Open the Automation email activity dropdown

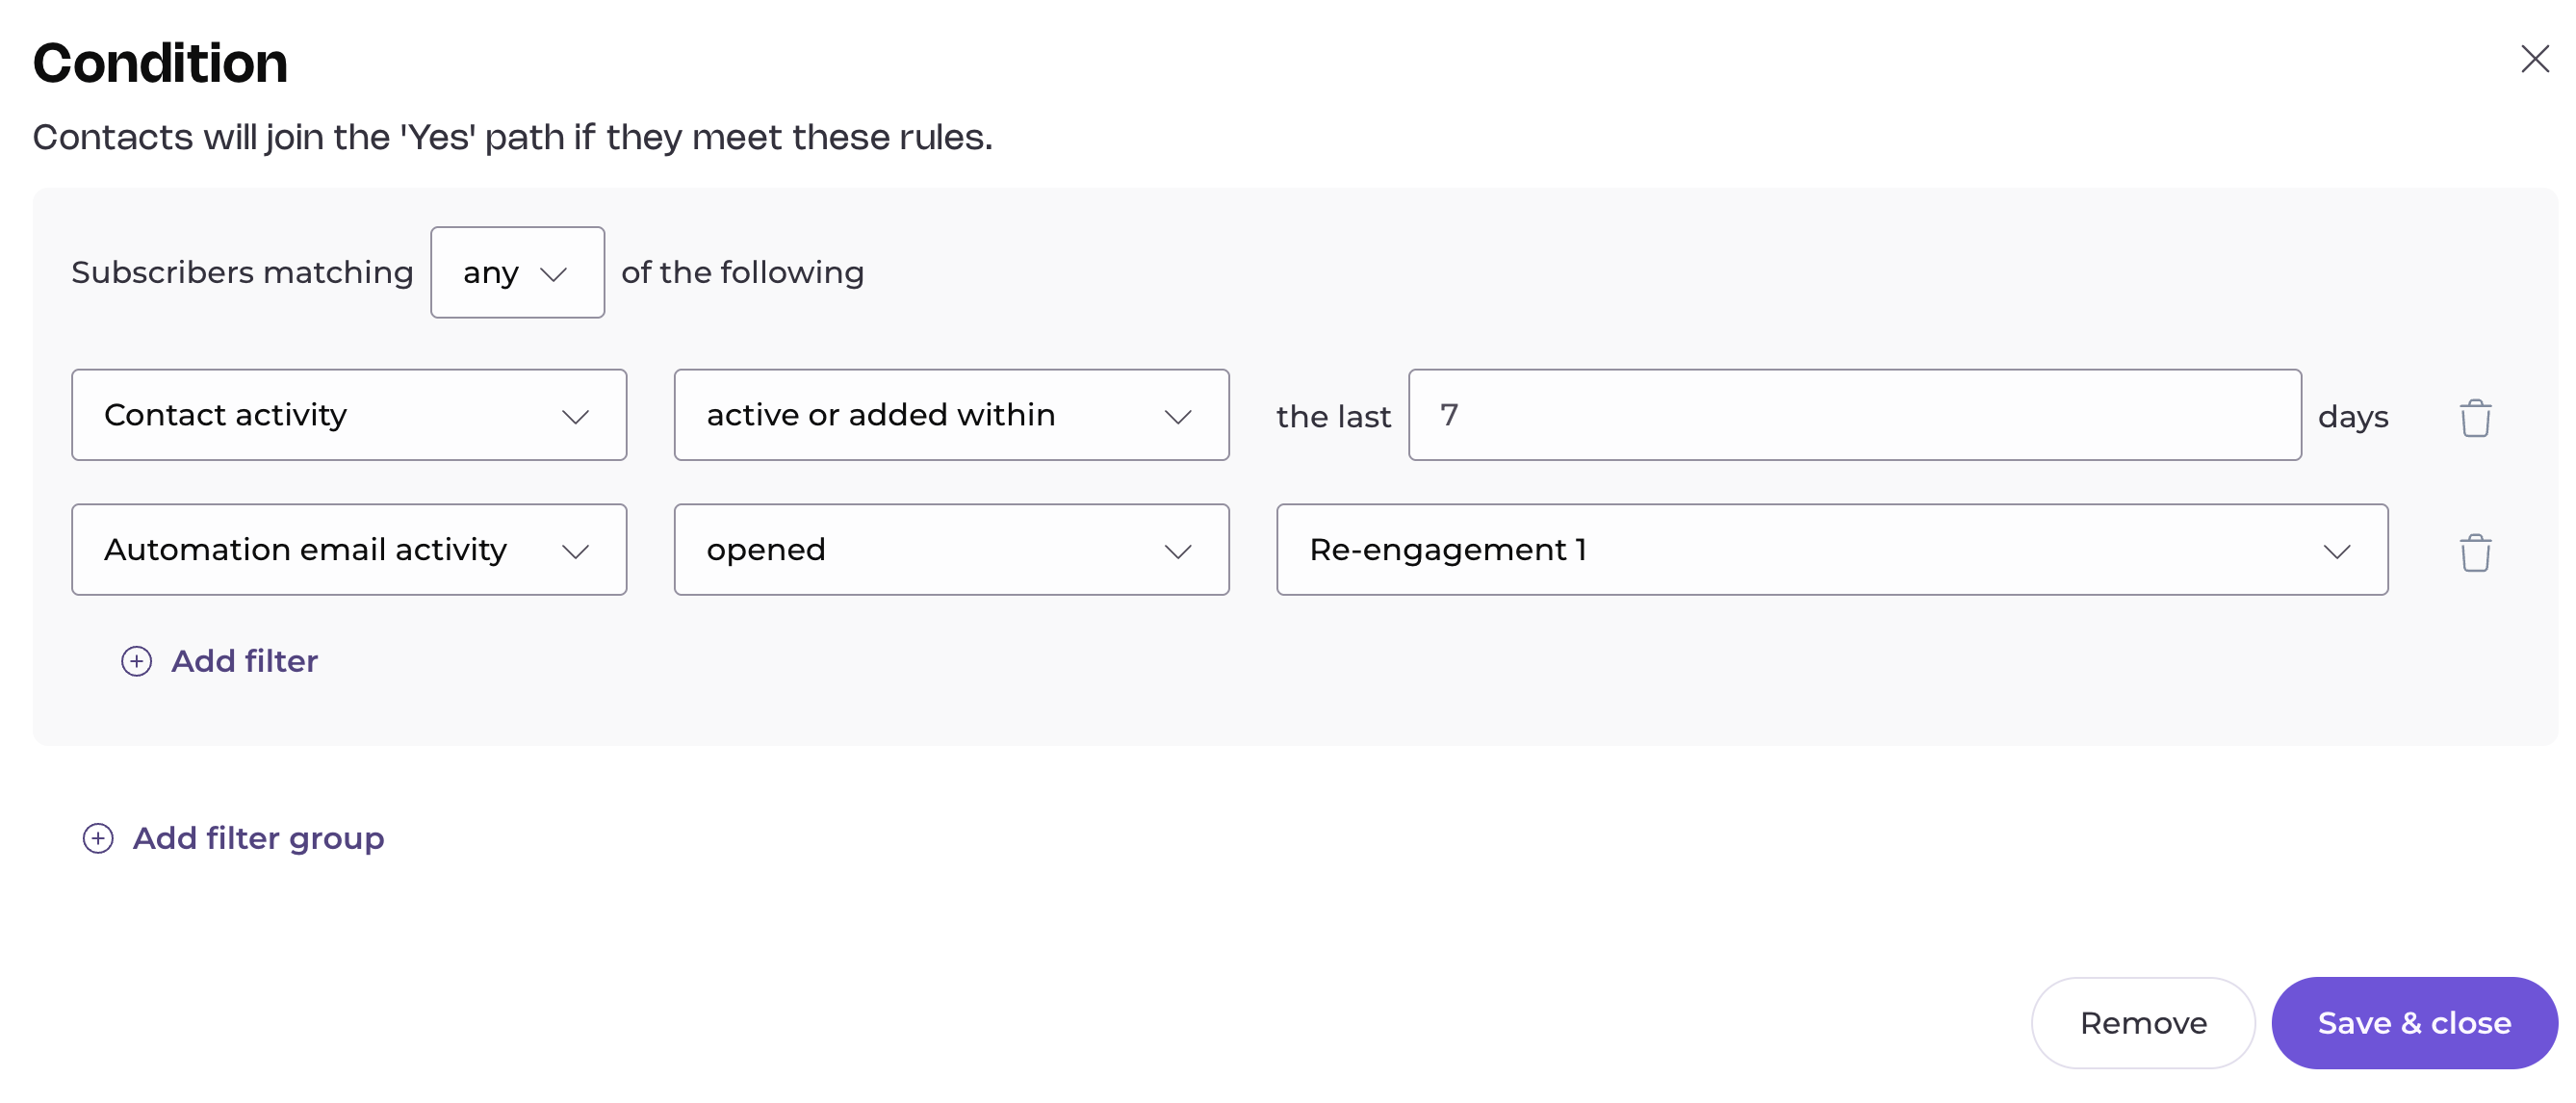tap(348, 550)
